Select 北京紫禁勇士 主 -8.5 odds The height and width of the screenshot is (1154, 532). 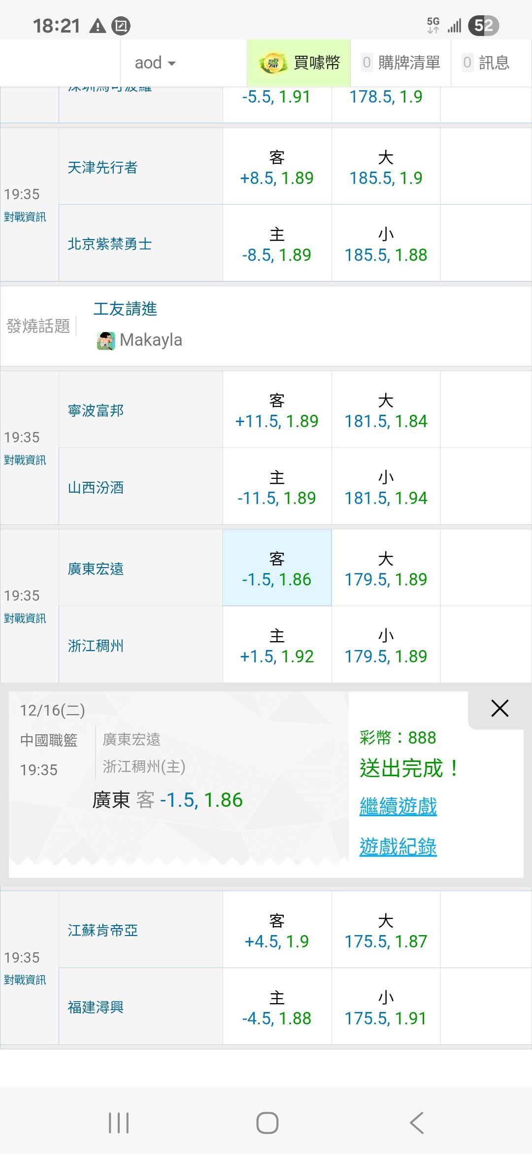point(277,245)
